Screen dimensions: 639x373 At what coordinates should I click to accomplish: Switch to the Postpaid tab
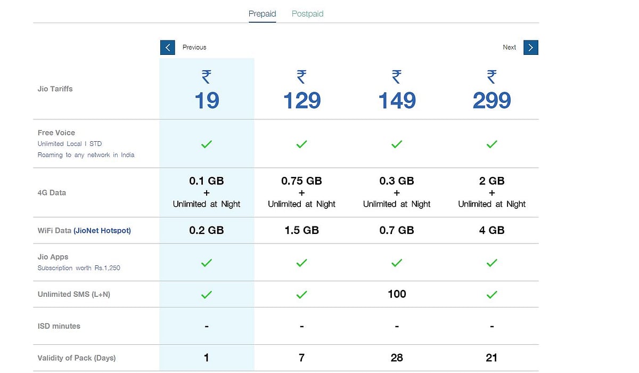[x=307, y=14]
